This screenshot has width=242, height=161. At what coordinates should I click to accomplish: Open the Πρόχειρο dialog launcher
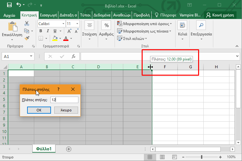[x=33, y=46]
